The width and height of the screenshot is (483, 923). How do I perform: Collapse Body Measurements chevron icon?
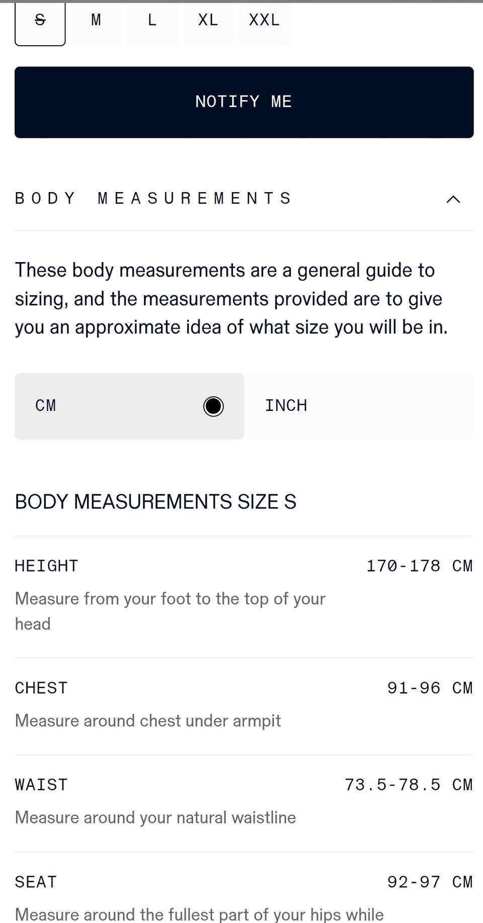point(453,199)
